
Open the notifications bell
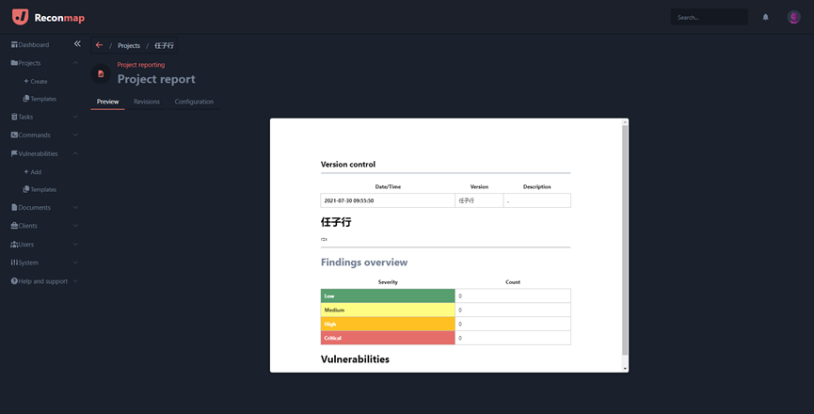click(x=765, y=17)
